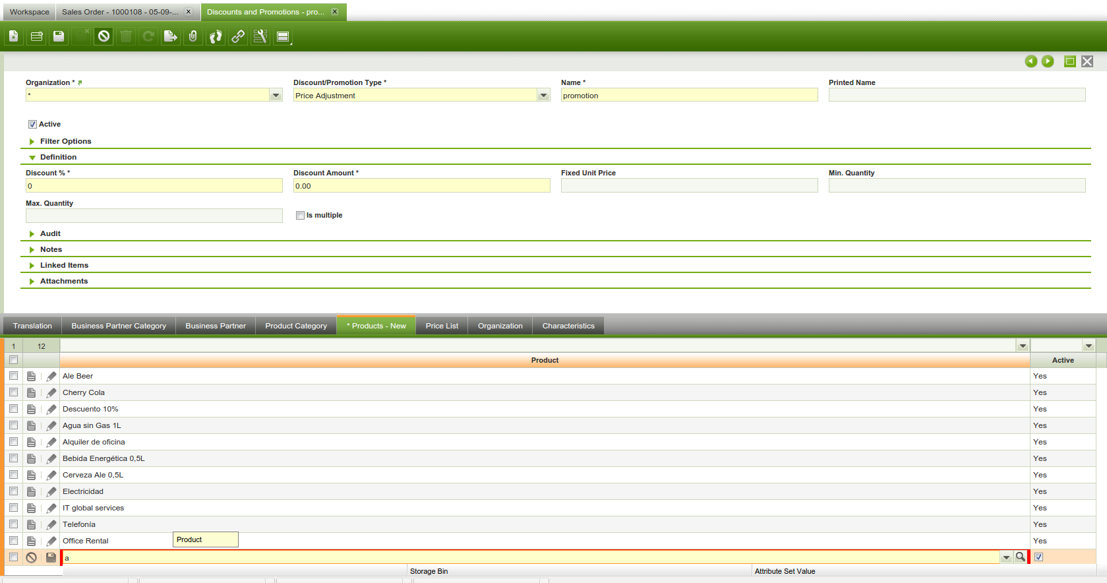
Task: Open the Discount/Promotion Type dropdown
Action: [x=543, y=96]
